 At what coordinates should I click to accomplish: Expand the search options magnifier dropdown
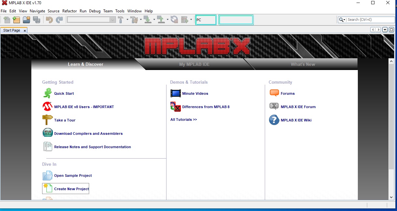(x=342, y=20)
